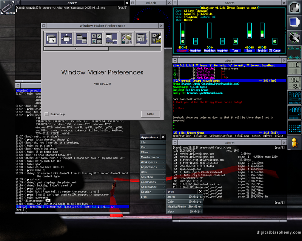Toggle 3D Contr switch box in AlsaMixer
Viewport: 302px width, 241px height.
pos(275,41)
